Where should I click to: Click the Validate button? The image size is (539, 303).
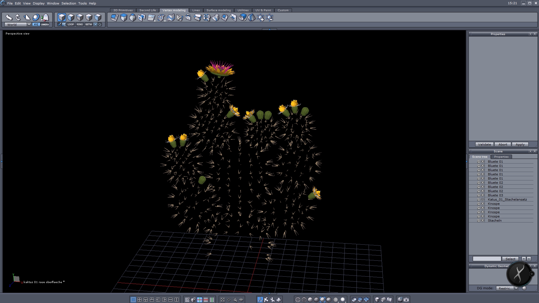[484, 144]
